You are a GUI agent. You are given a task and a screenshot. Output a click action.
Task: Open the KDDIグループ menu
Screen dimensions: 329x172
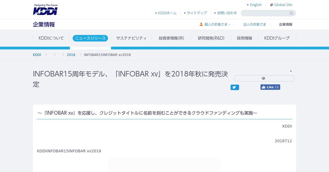click(277, 38)
